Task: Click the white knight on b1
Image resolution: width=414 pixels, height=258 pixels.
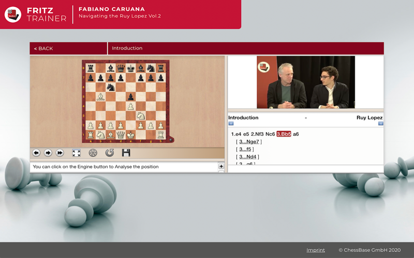Action: click(100, 135)
